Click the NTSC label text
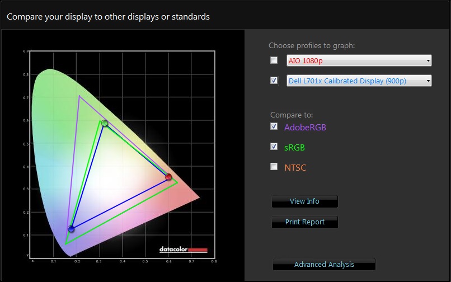This screenshot has width=451, height=282. click(295, 167)
